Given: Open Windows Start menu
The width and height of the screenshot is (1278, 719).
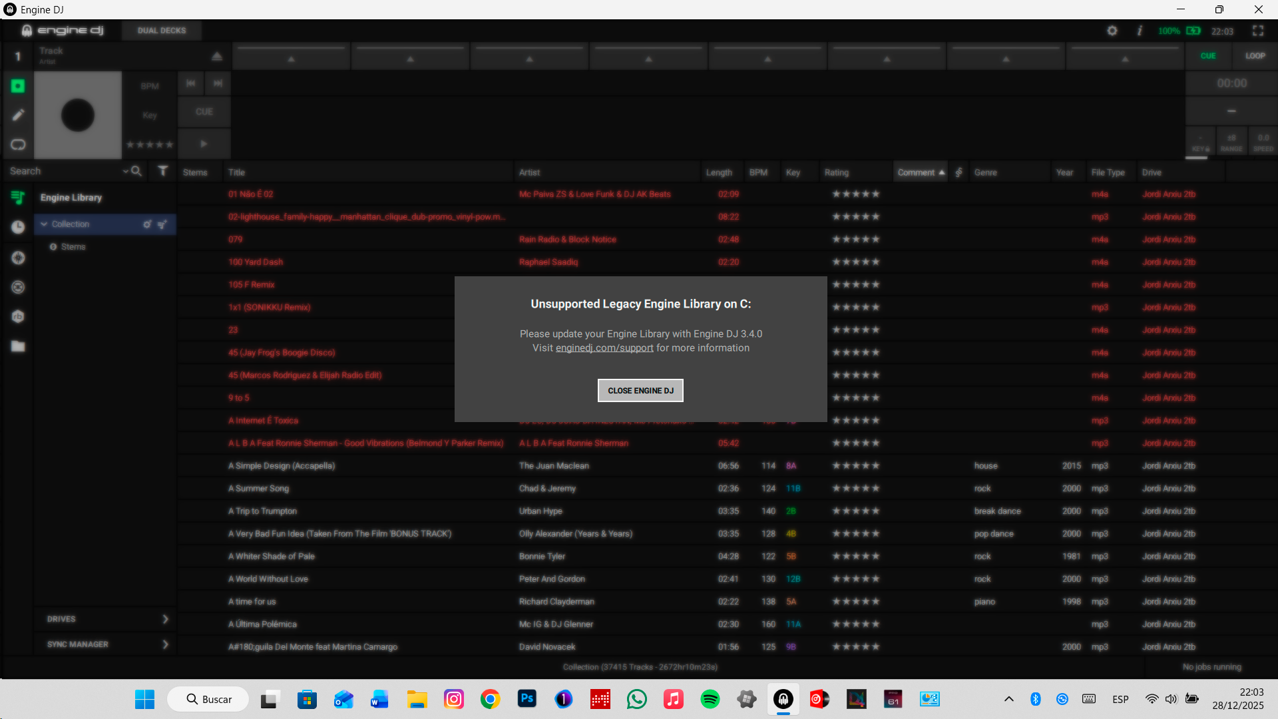Looking at the screenshot, I should point(144,699).
